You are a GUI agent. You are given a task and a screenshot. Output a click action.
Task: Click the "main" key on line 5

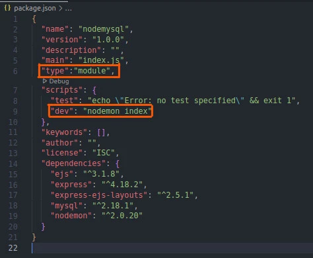click(55, 60)
